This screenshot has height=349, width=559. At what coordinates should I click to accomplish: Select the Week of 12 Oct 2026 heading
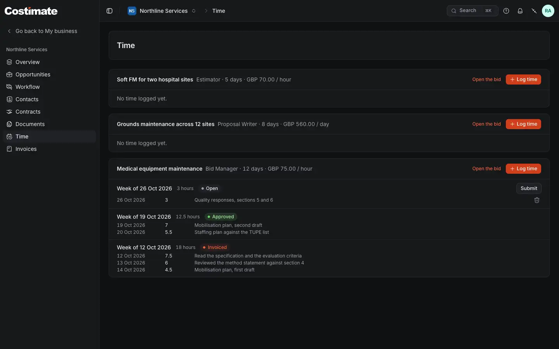coord(144,247)
